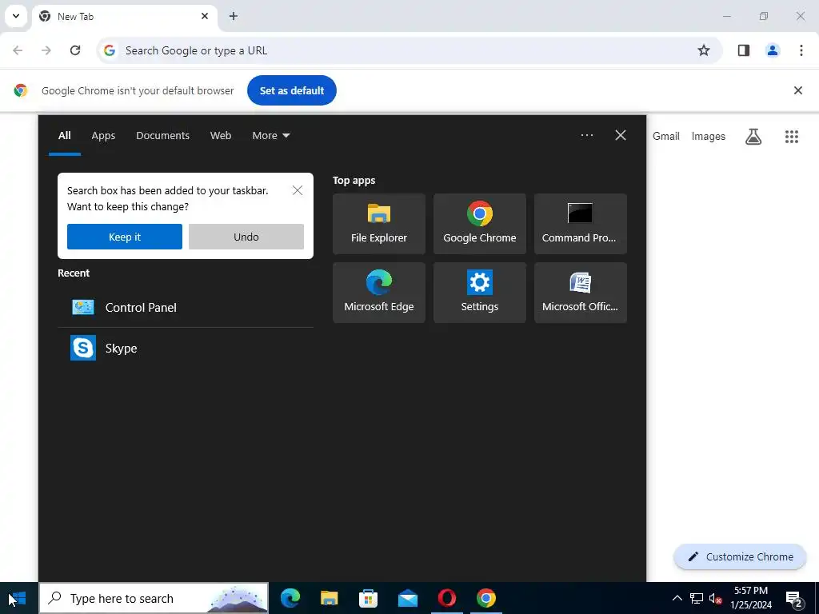Launch Google Chrome tile in Top apps
This screenshot has height=614, width=819.
tap(480, 224)
